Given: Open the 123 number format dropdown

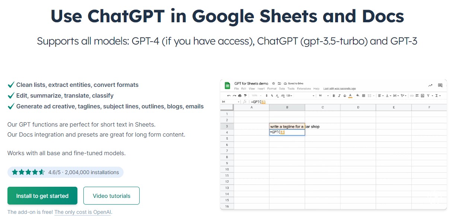Looking at the screenshot, I should [289, 96].
